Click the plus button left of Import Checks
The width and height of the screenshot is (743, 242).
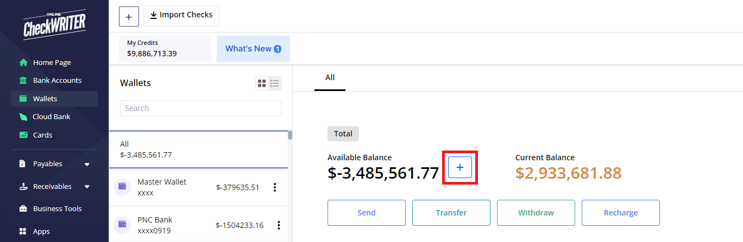pyautogui.click(x=129, y=16)
